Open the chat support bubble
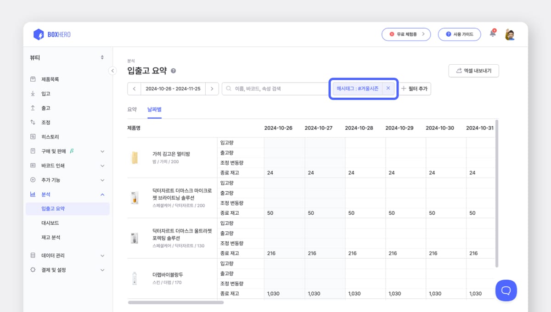Screen dimensions: 551x312 coord(506,290)
